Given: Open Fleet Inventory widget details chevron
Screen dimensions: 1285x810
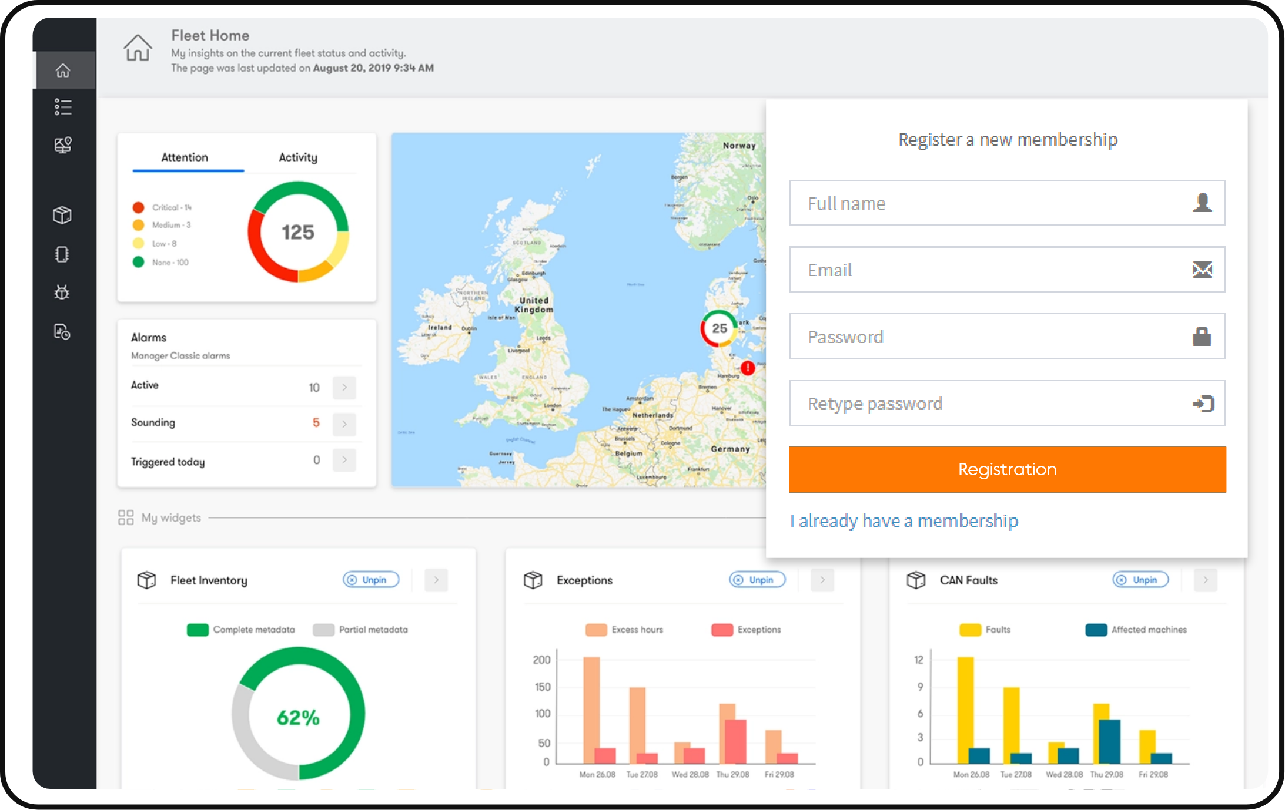Looking at the screenshot, I should (x=436, y=580).
